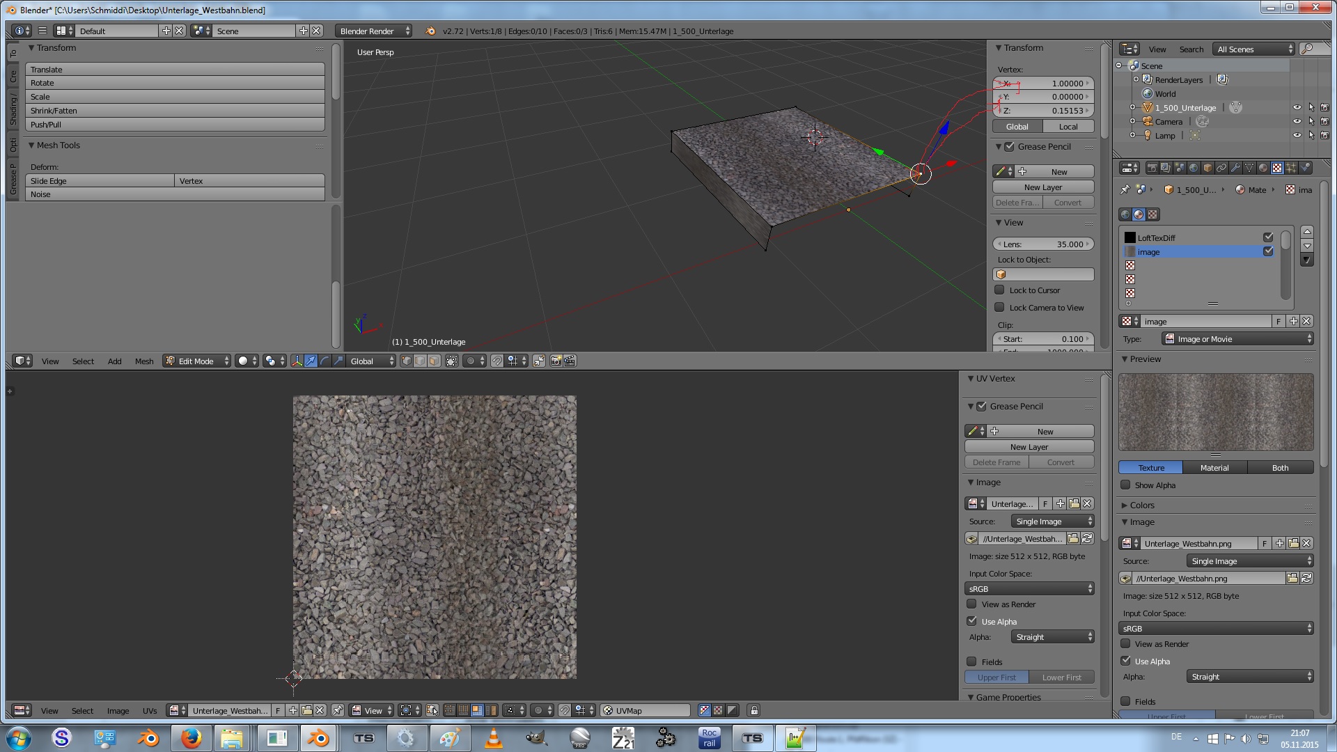1337x752 pixels.
Task: Click the OpenGL render camera icon
Action: tap(556, 361)
